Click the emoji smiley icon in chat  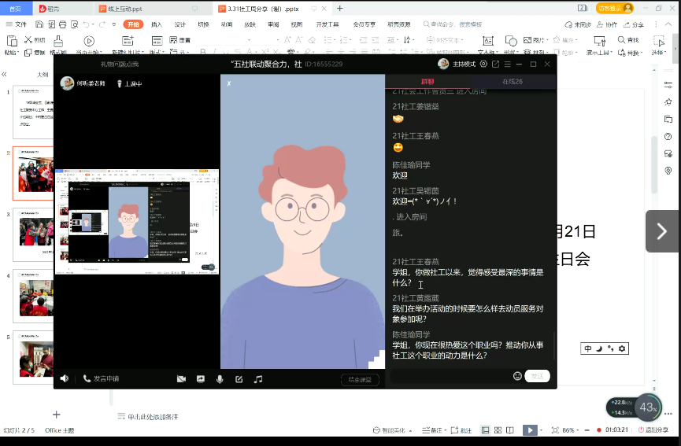[517, 376]
